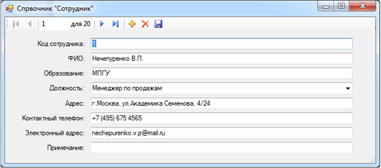
Task: Click the application icon in the title bar
Action: click(9, 9)
